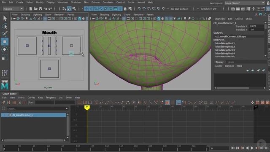270x152 pixels.
Task: Open the Graph Editor Search filter dropdown arrow
Action: tap(67, 109)
